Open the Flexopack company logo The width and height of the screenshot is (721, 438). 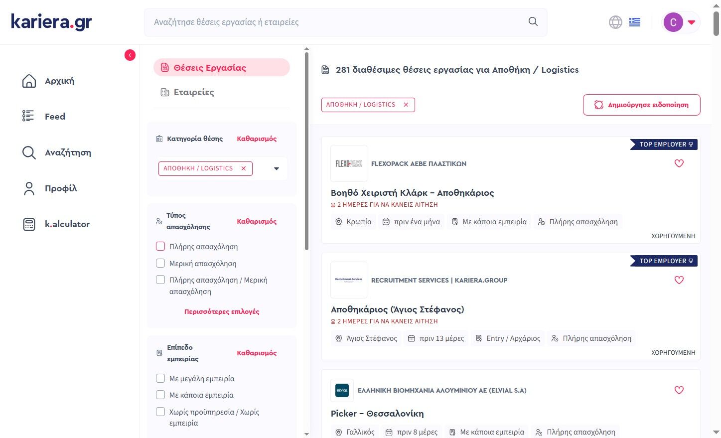tap(349, 163)
